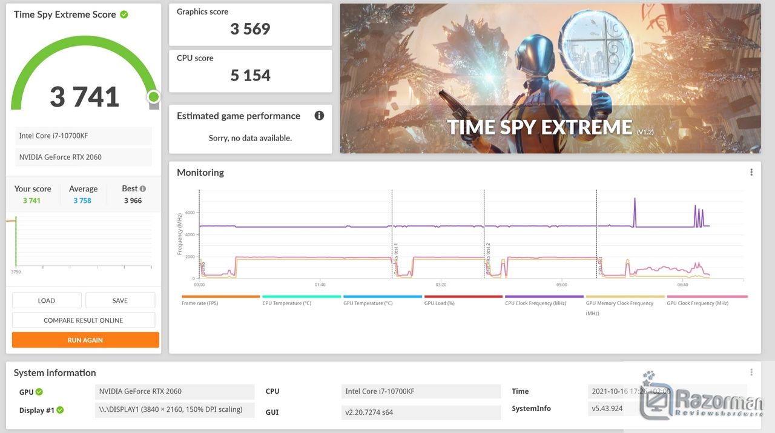Screen dimensions: 775x433
Task: Click the Monitoring panel heading
Action: coord(200,173)
